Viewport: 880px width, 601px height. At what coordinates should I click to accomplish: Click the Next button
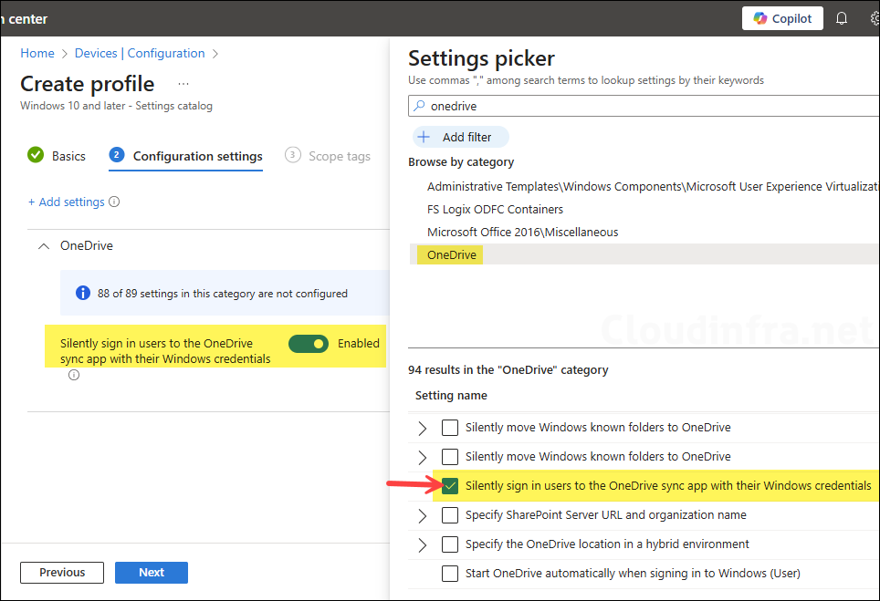pos(152,573)
